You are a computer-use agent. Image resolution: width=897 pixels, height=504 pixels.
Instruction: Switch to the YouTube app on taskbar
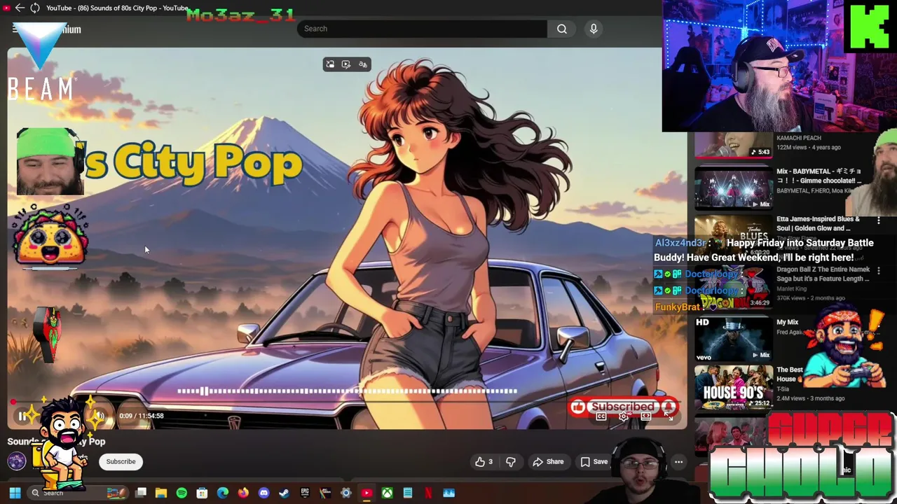(x=367, y=493)
